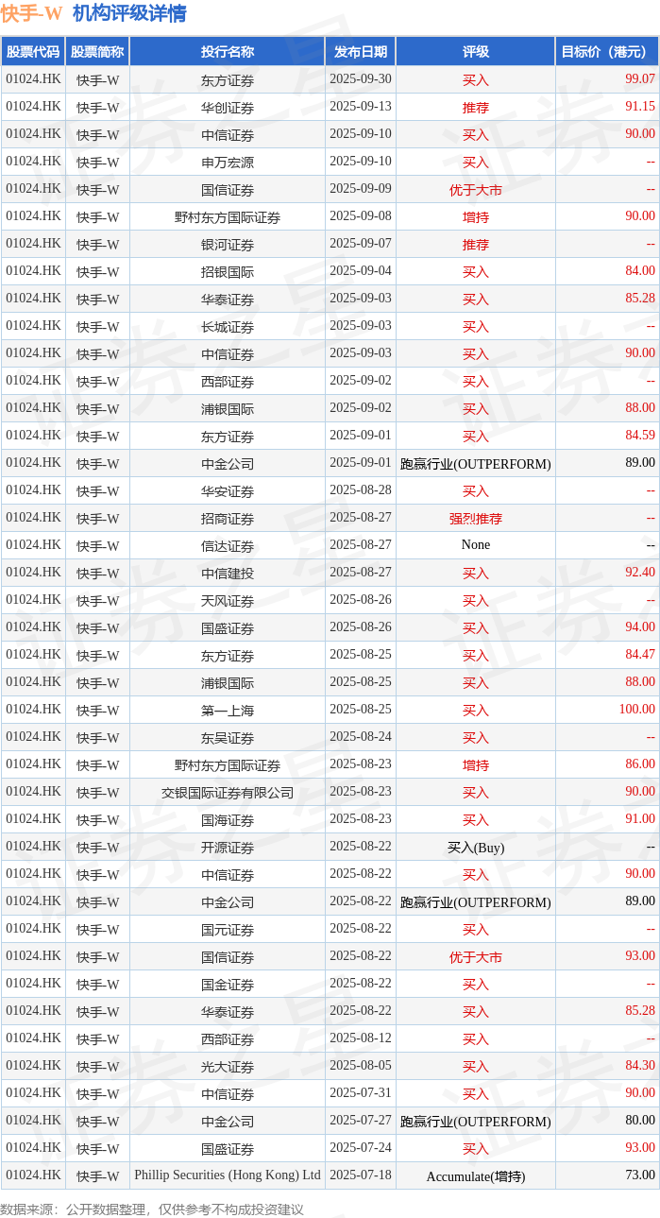Click date 2025-09-08

(x=361, y=216)
